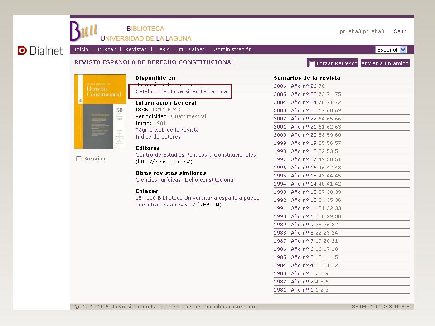Select the ISSN value 0211-5743
The image size is (435, 326).
coord(166,110)
